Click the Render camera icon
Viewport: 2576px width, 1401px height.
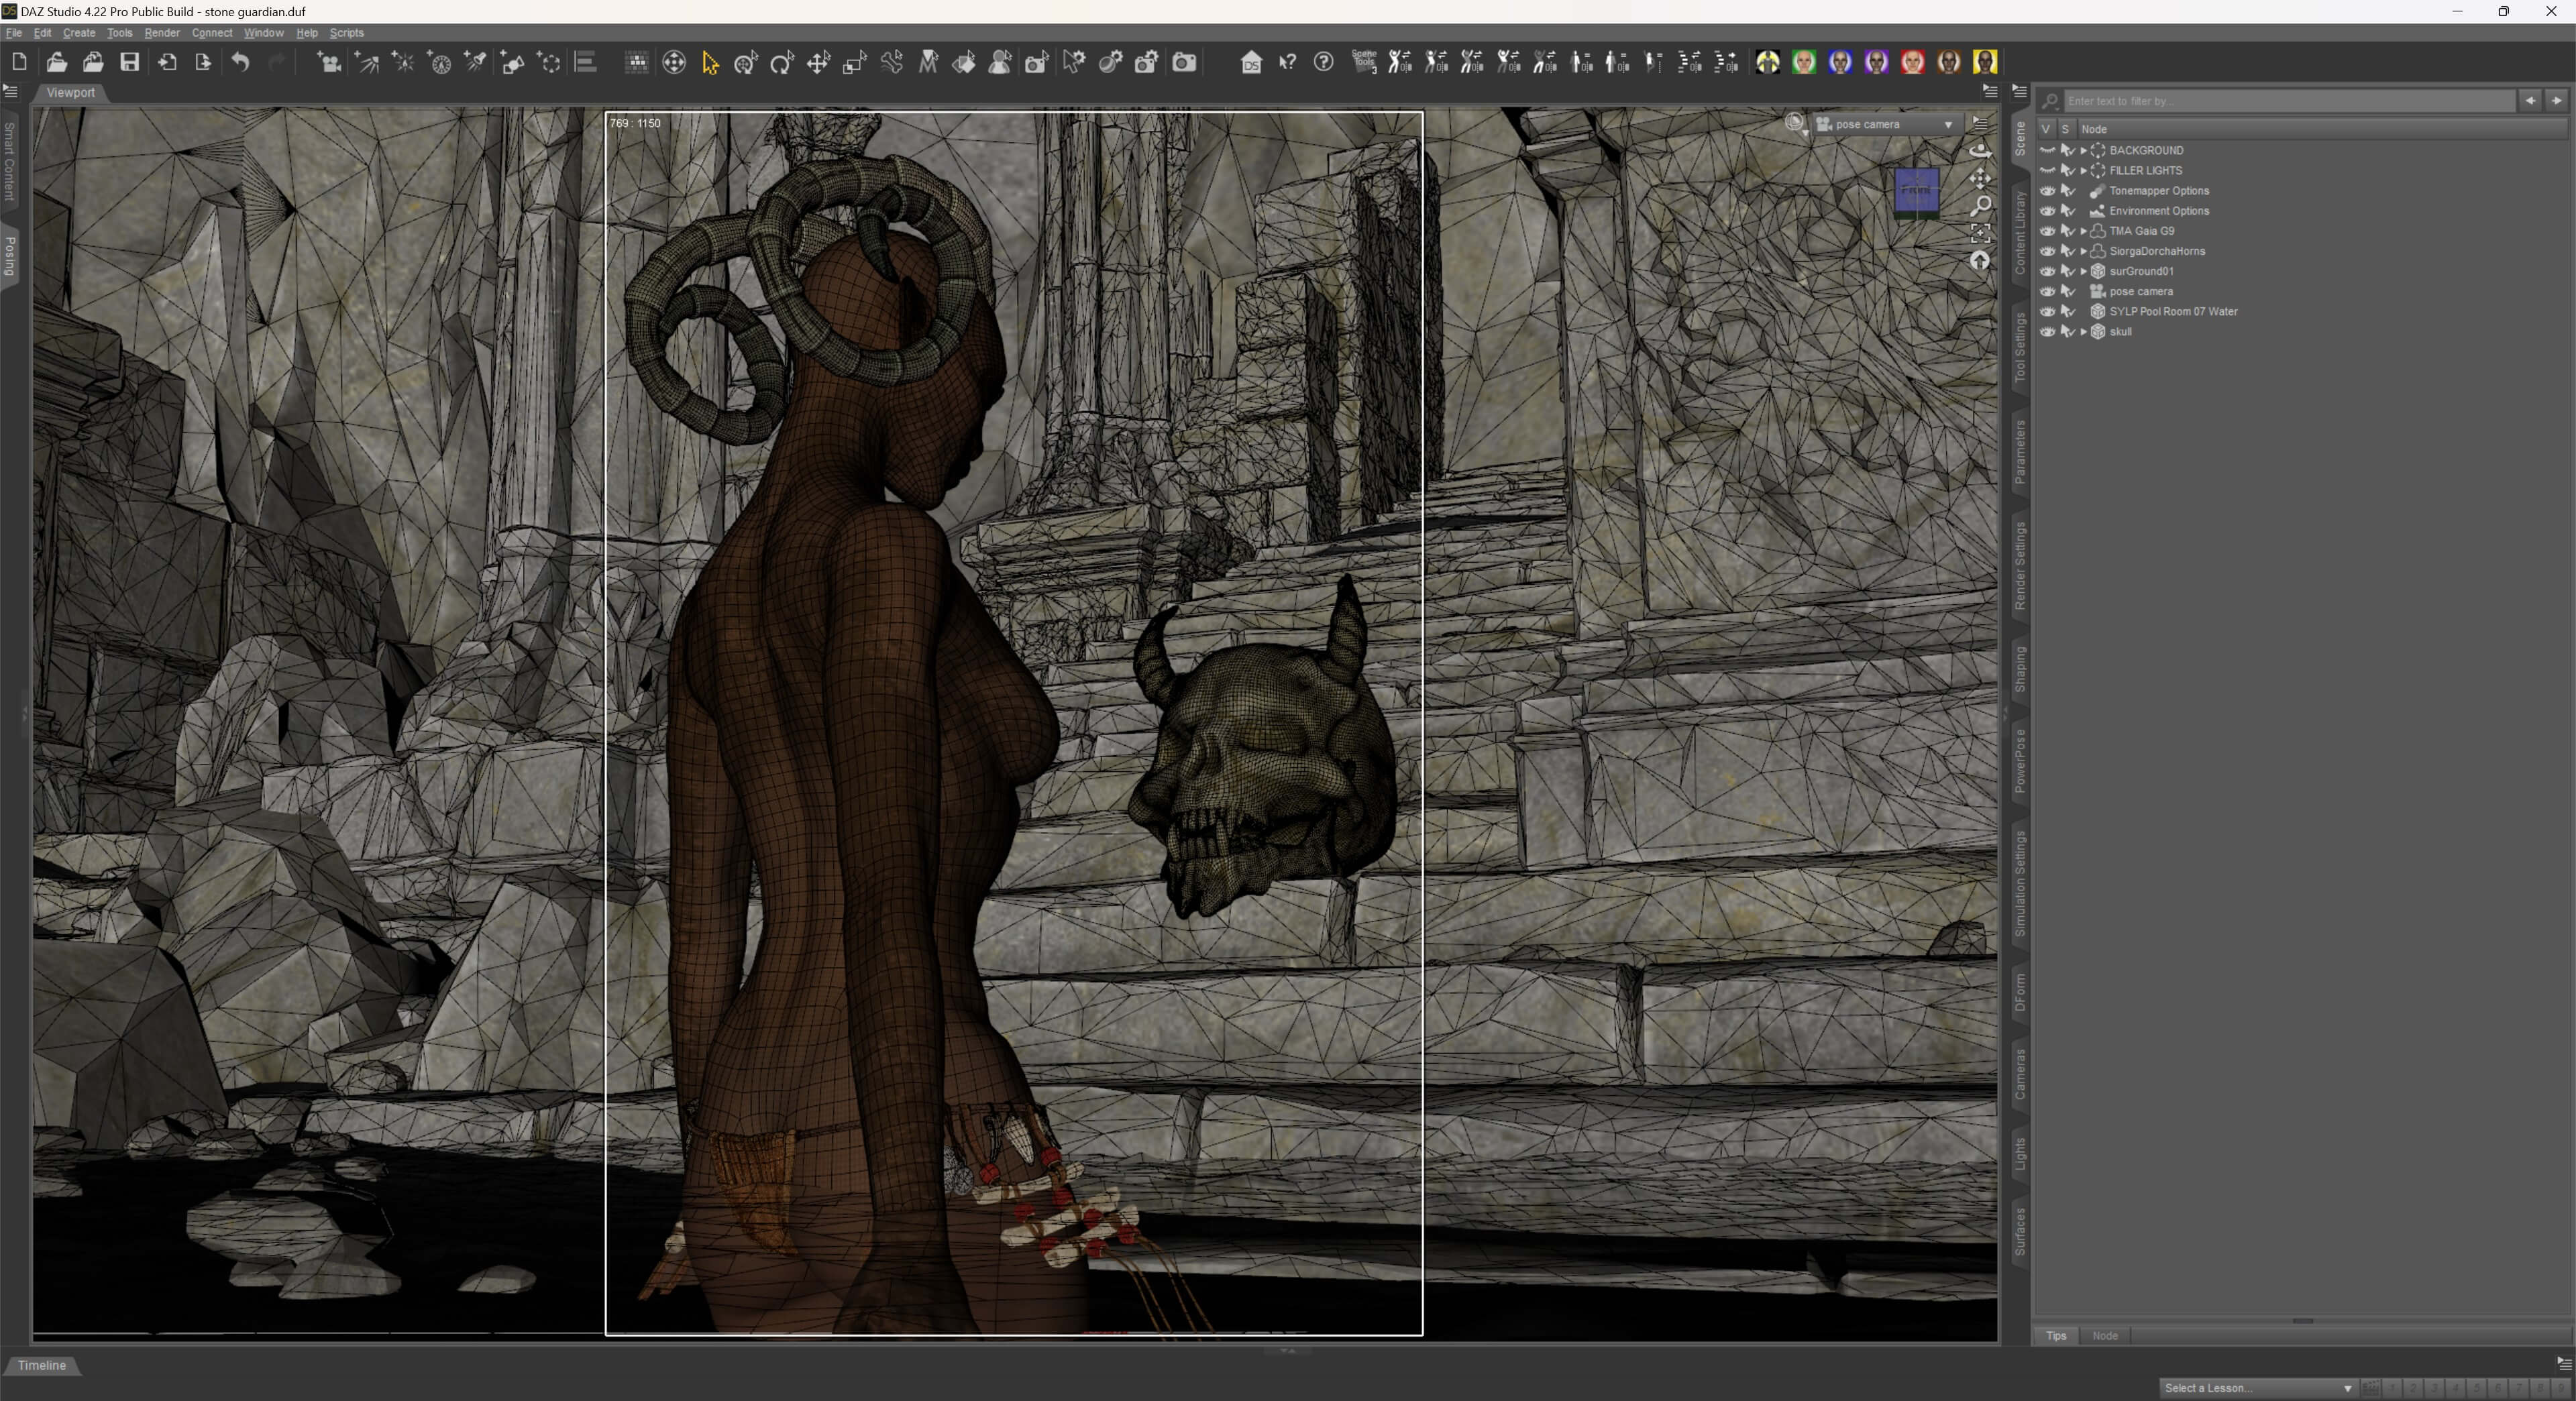[1184, 63]
